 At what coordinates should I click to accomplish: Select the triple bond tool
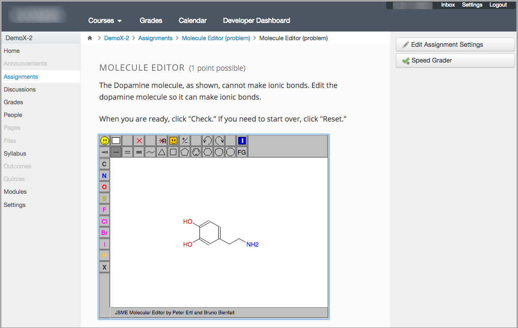click(x=139, y=152)
